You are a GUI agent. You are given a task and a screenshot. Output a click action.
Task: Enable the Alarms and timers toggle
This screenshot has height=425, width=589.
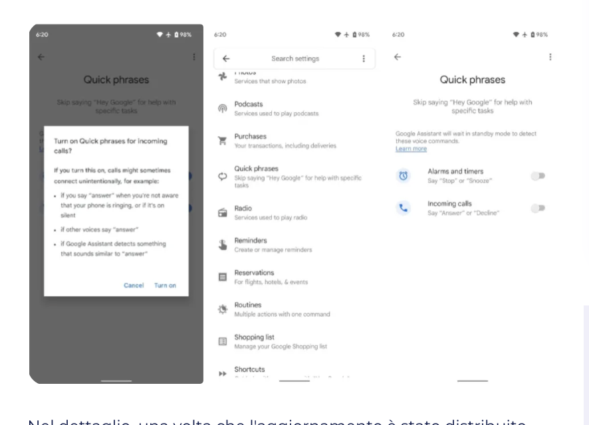click(x=538, y=176)
